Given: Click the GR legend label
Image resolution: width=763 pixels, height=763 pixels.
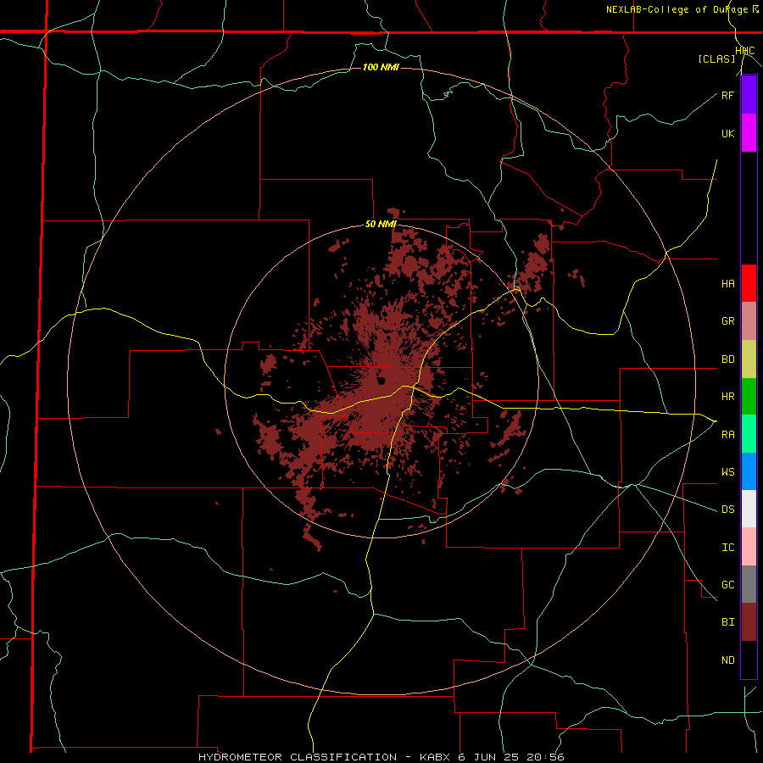Looking at the screenshot, I should click(727, 321).
